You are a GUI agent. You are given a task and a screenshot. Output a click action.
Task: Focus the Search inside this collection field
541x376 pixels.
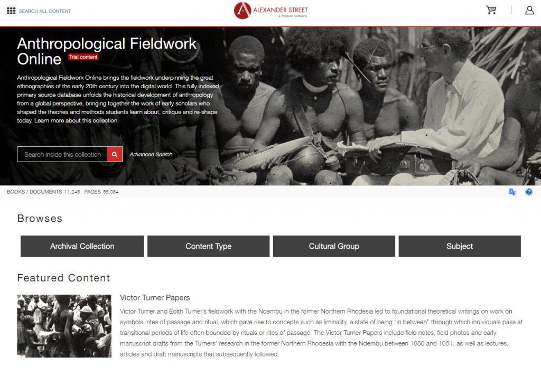tap(62, 154)
